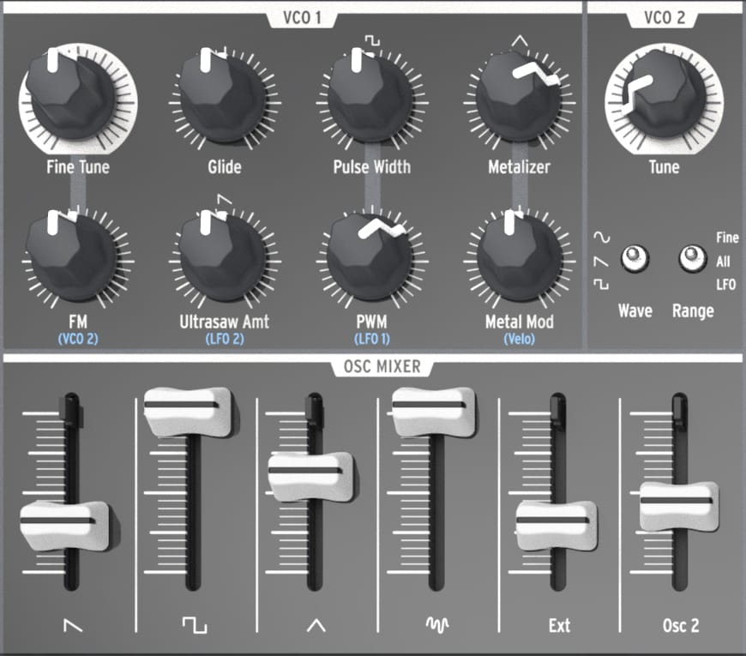Click the sub oscillator mixer fader handle
746x656 pixels.
click(x=433, y=412)
